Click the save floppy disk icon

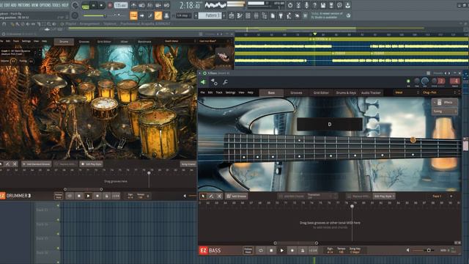point(323,5)
